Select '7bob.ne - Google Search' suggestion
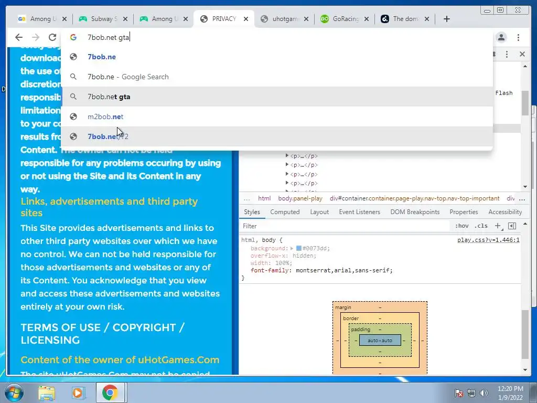This screenshot has height=403, width=537. [x=277, y=77]
